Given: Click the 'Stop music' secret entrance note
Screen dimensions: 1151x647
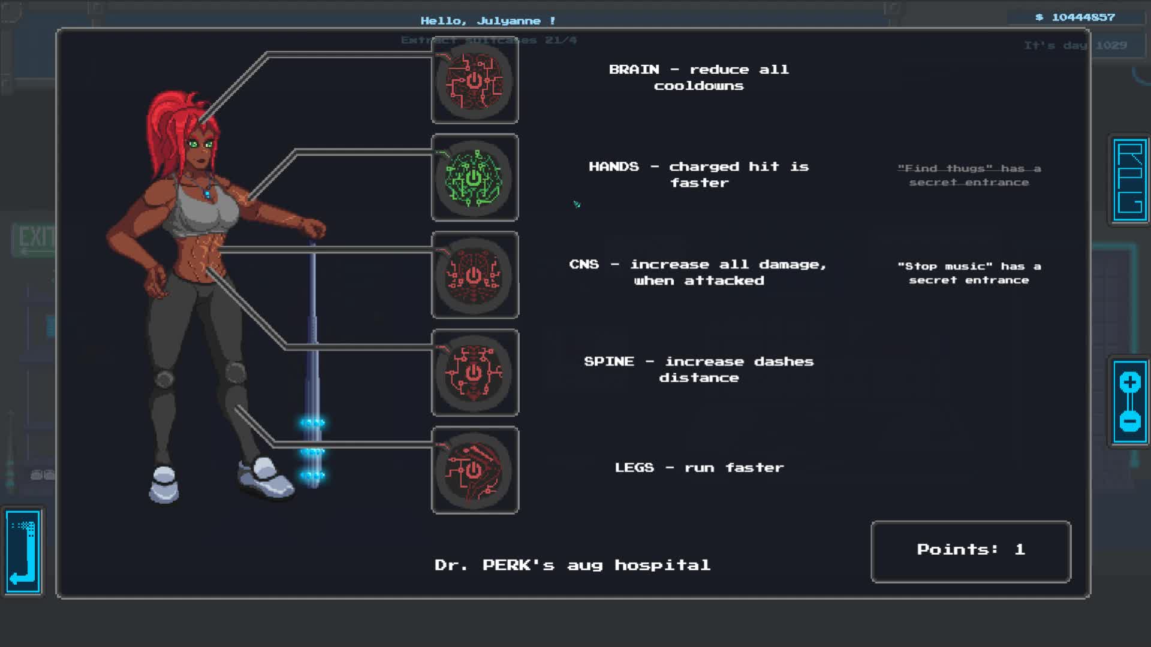Looking at the screenshot, I should coord(968,273).
